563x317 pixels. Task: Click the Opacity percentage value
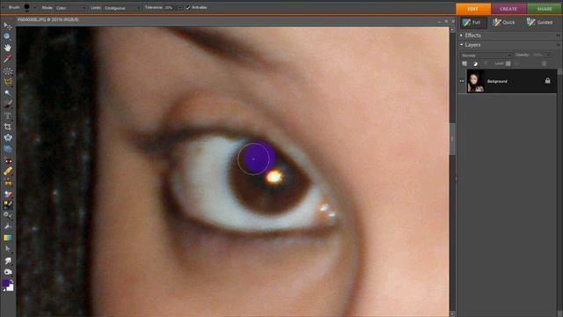(x=537, y=55)
